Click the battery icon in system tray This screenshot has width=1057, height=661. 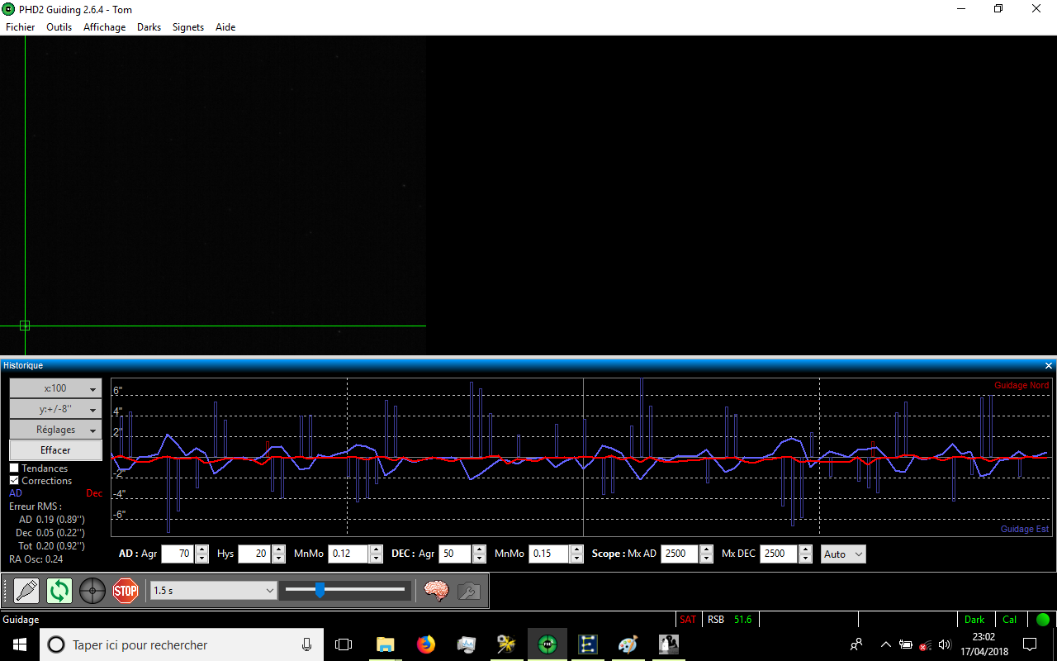coord(906,644)
